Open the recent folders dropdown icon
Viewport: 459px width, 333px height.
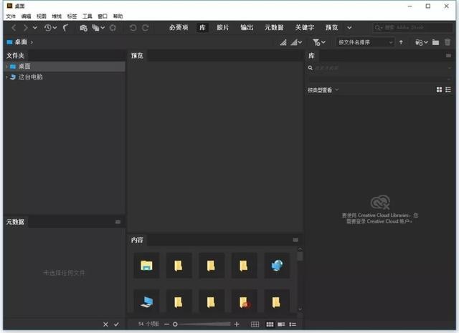(422, 42)
